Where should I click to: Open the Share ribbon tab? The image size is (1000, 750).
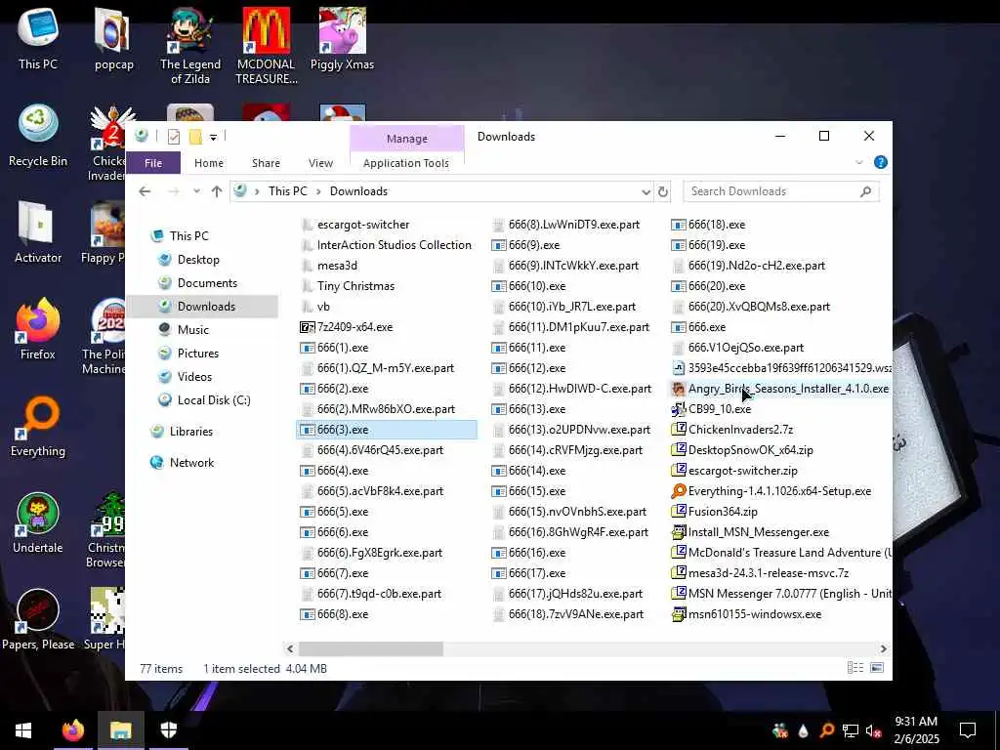pyautogui.click(x=266, y=163)
